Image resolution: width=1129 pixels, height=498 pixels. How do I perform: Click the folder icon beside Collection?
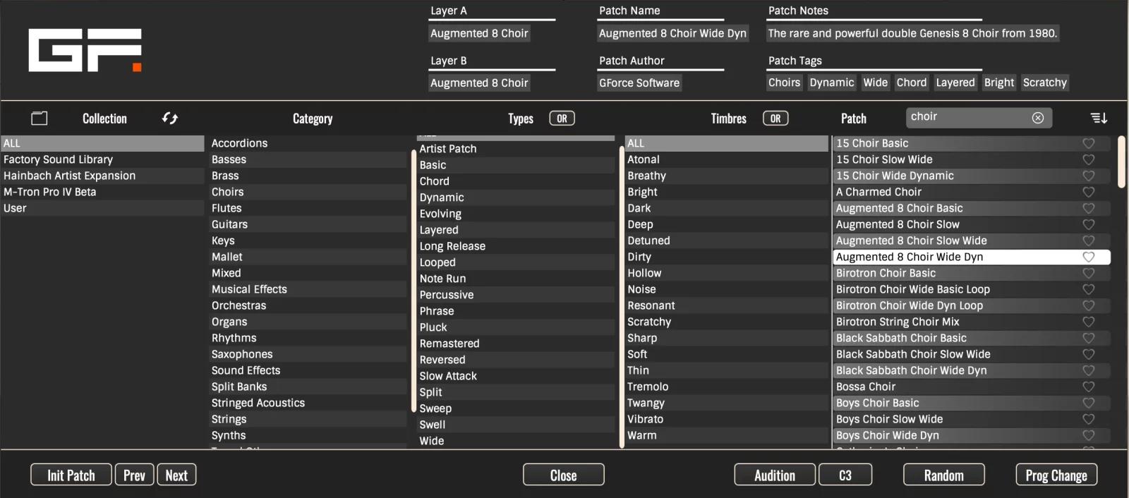pyautogui.click(x=40, y=119)
